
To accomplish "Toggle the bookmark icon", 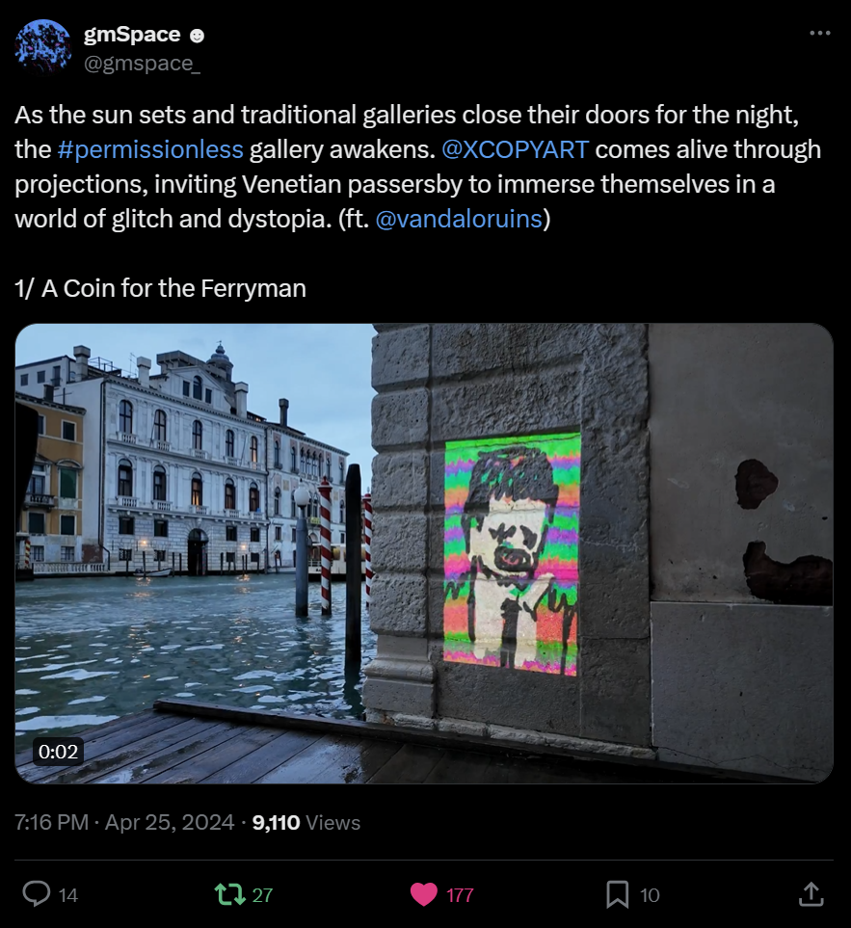I will point(618,894).
